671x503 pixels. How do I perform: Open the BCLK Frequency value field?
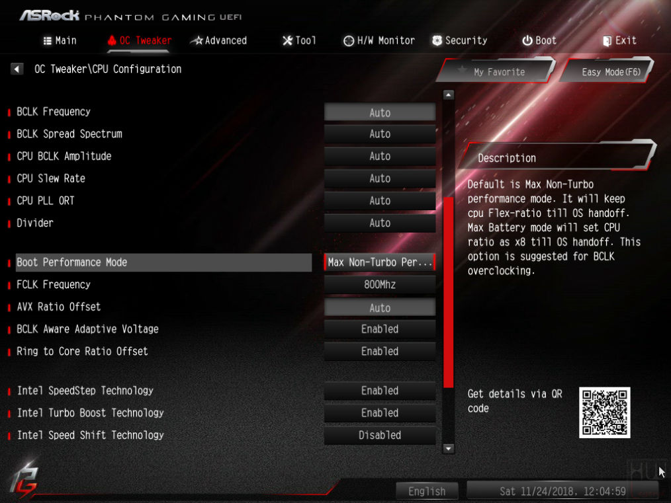tap(380, 112)
